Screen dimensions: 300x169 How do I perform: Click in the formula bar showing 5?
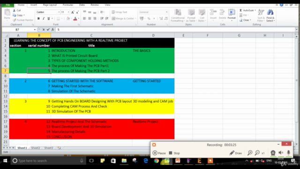pyautogui.click(x=175, y=30)
